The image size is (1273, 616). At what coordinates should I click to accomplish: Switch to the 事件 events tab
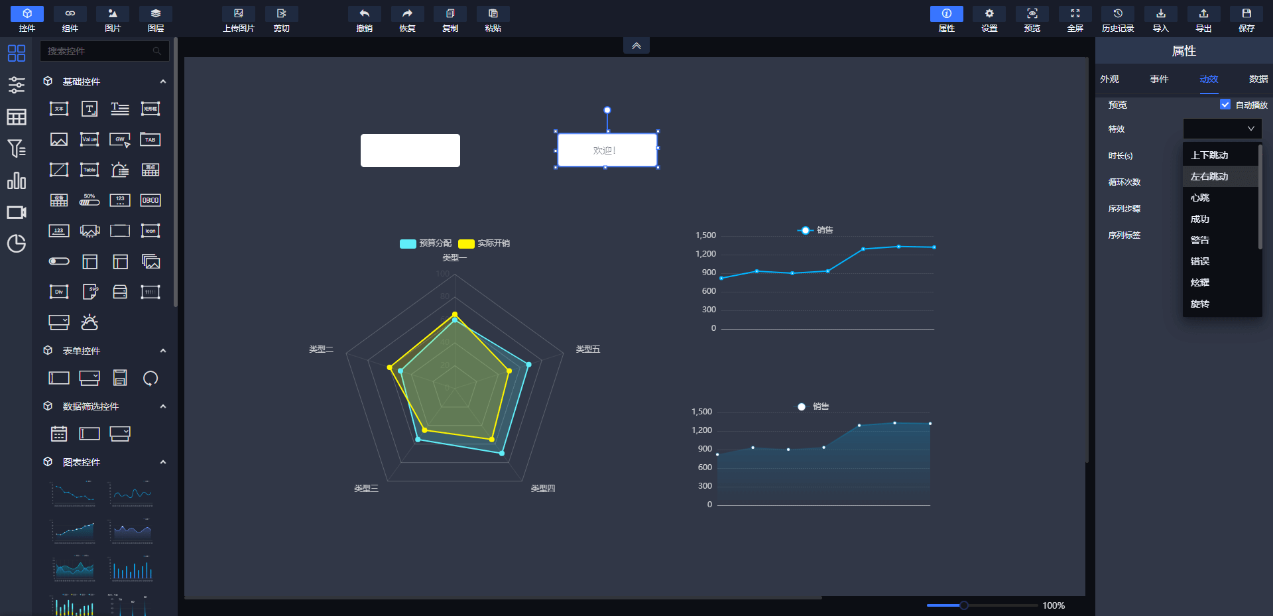click(1159, 79)
